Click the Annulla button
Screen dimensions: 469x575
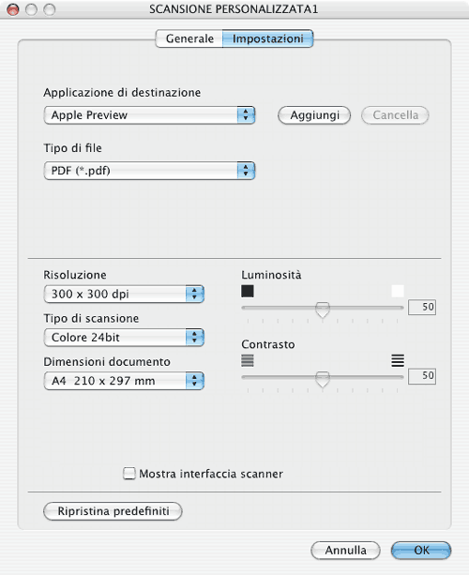[345, 551]
